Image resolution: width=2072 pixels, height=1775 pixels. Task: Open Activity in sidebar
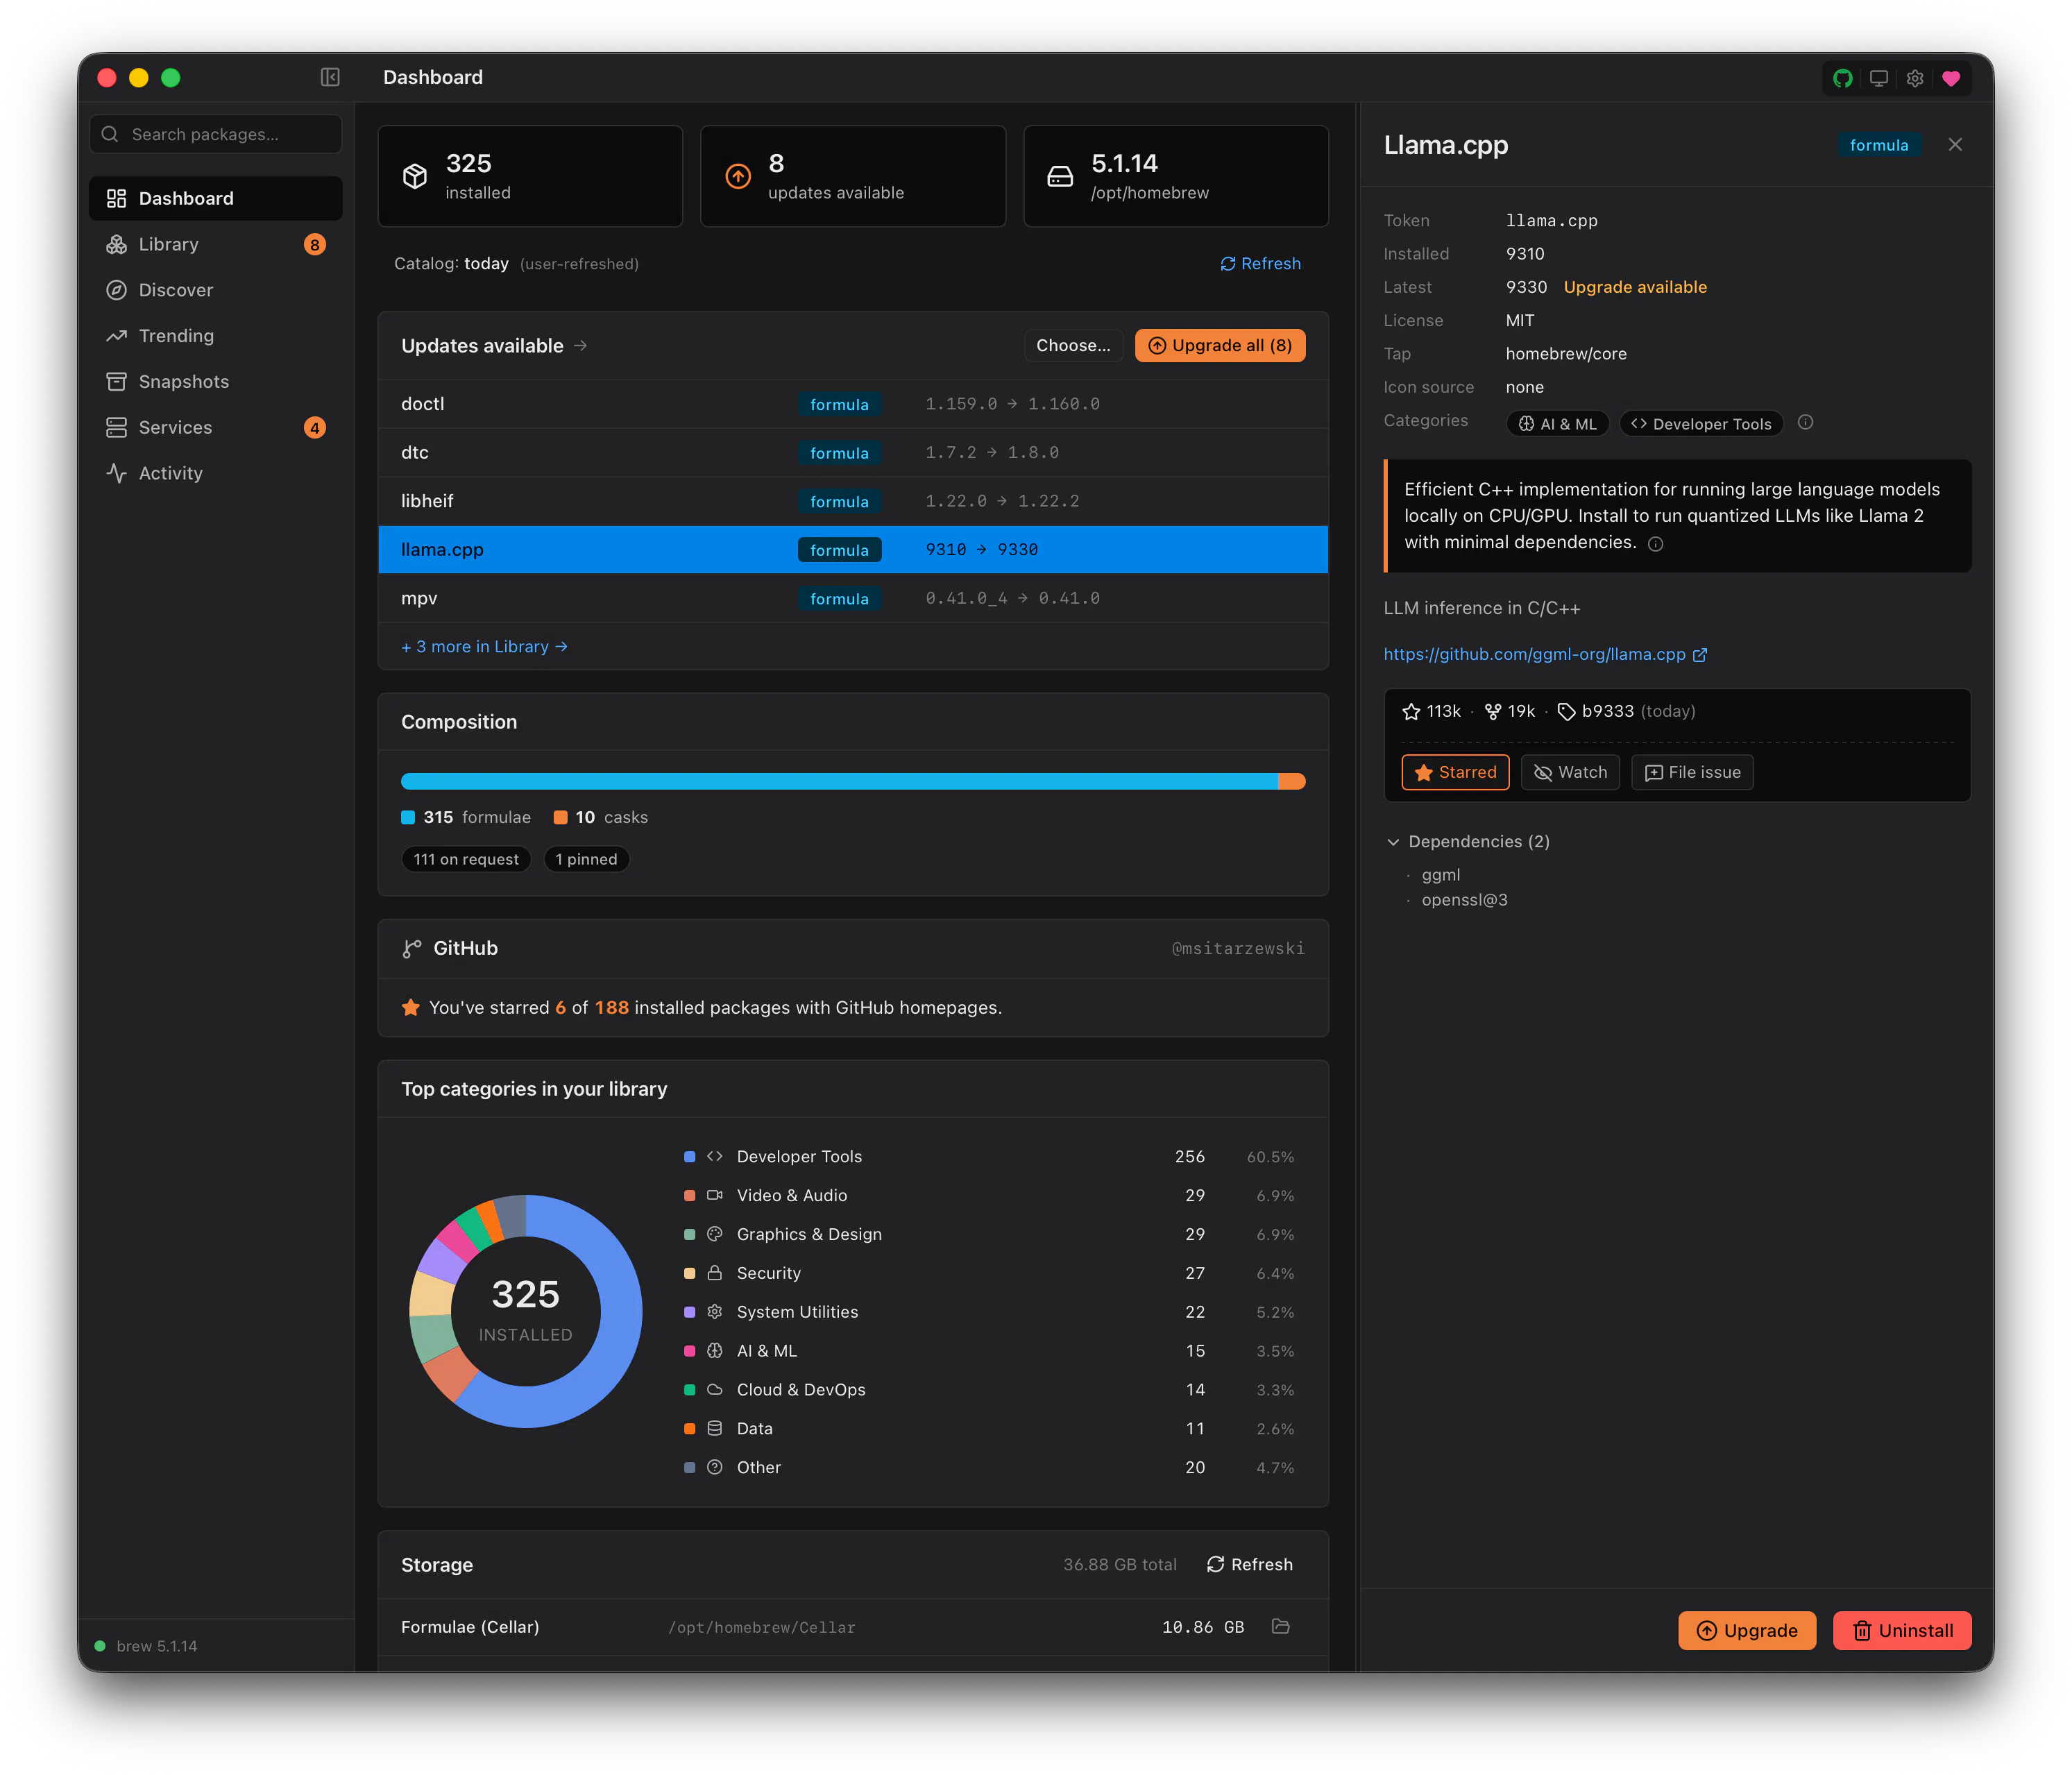click(216, 473)
